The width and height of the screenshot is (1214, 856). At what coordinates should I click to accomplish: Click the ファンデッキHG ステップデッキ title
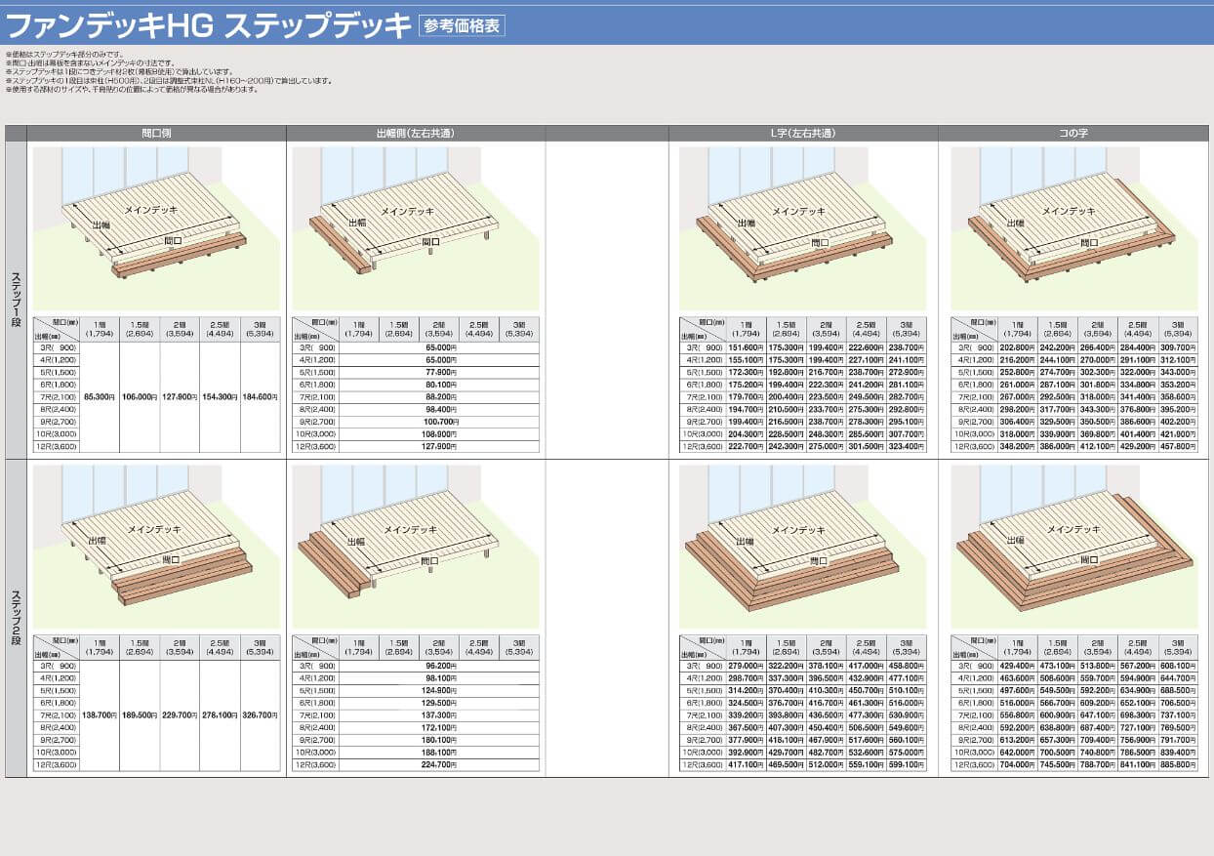[210, 25]
